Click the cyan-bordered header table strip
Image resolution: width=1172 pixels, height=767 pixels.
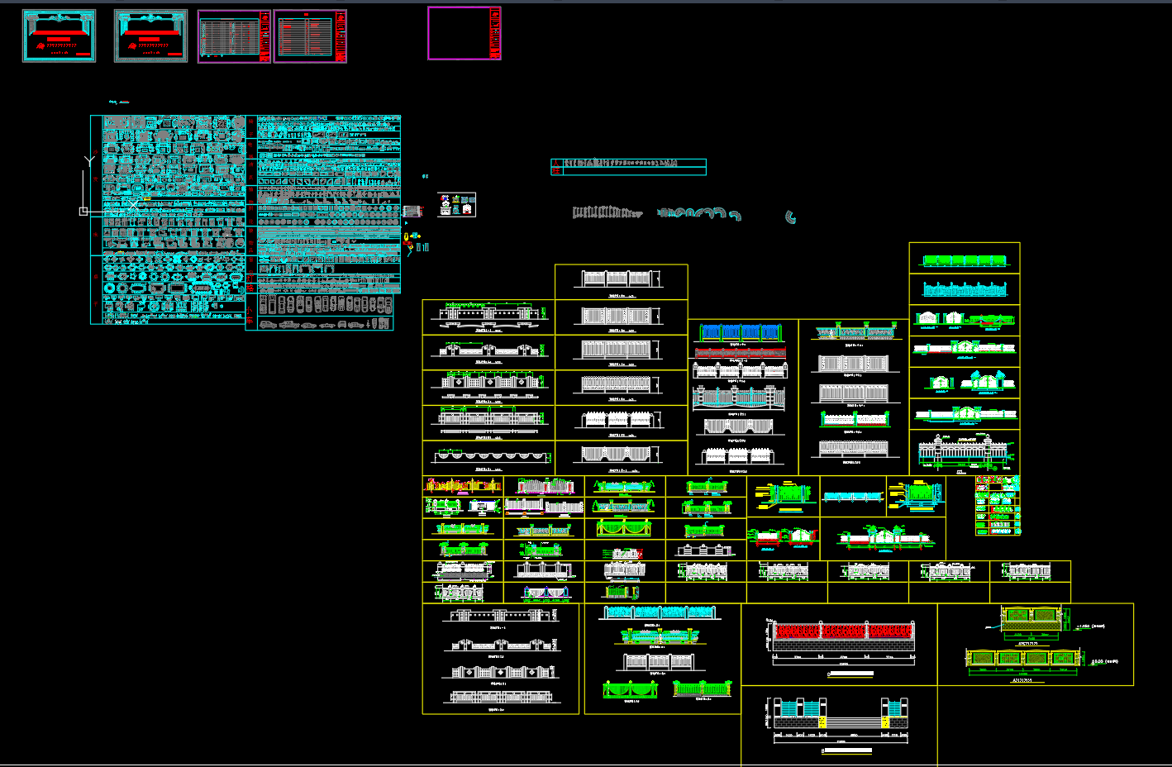coord(628,167)
